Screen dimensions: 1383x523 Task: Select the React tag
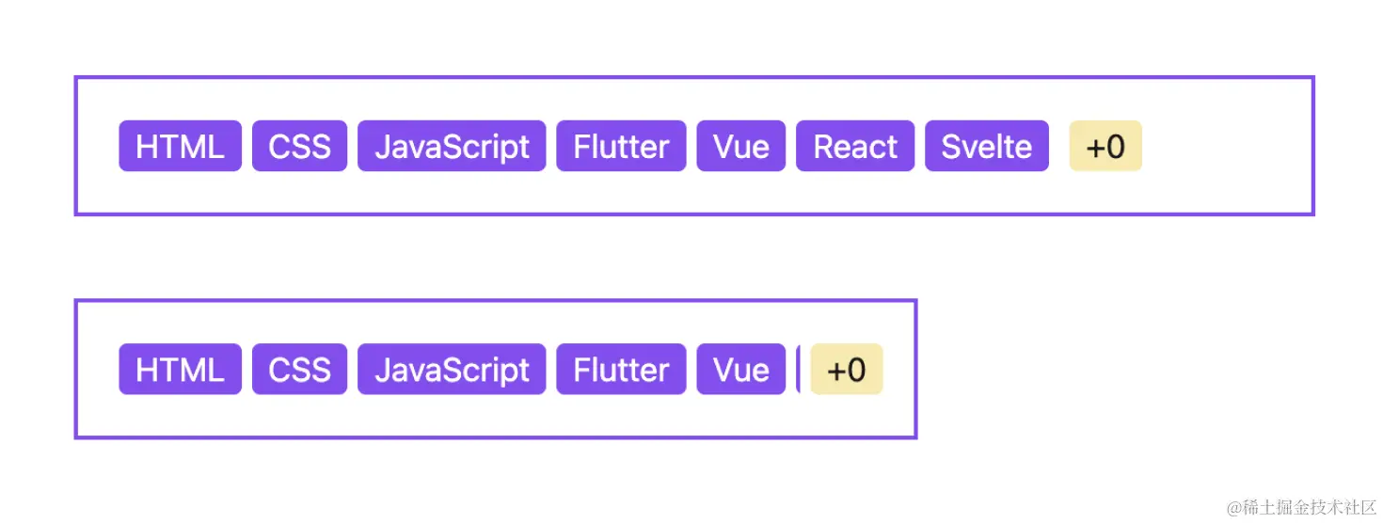tap(855, 146)
